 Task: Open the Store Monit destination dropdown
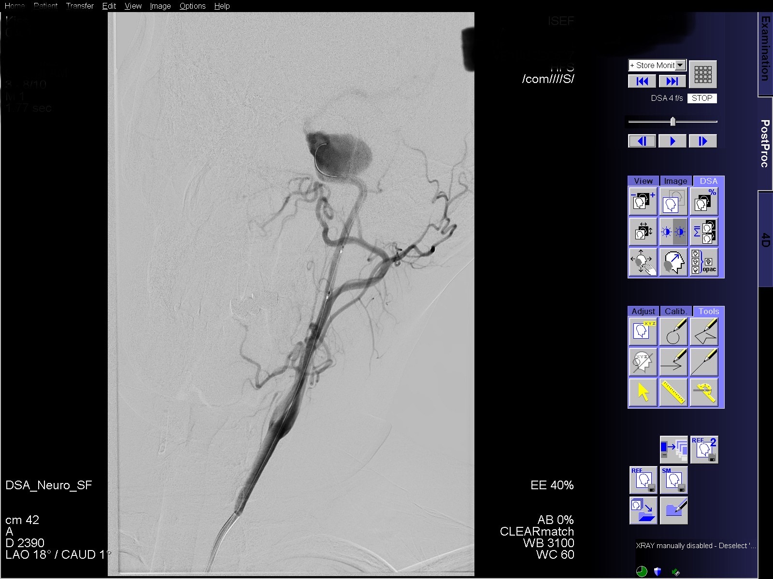click(680, 65)
